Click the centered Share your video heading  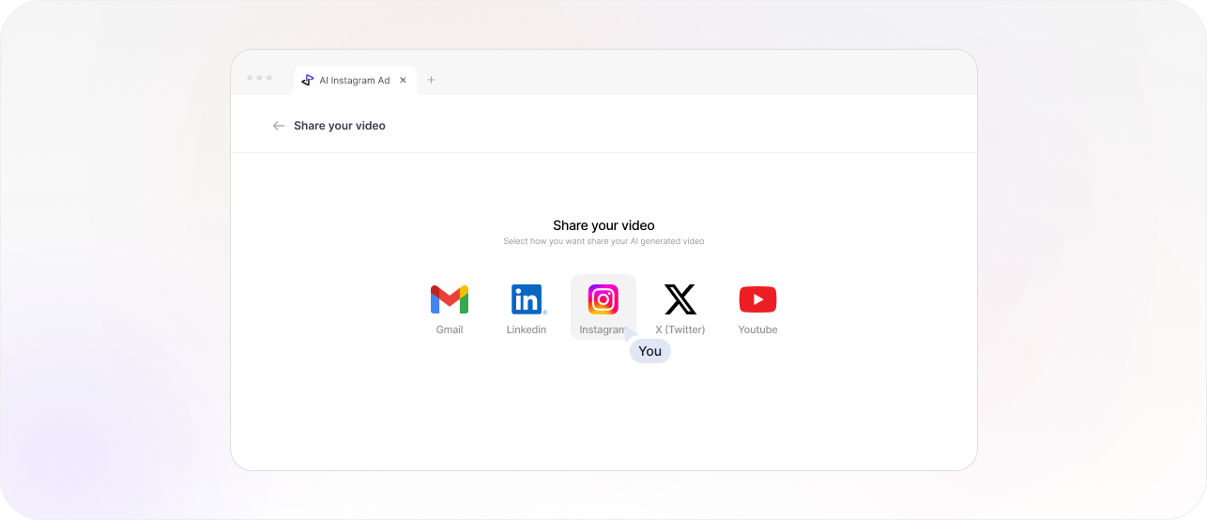(603, 225)
